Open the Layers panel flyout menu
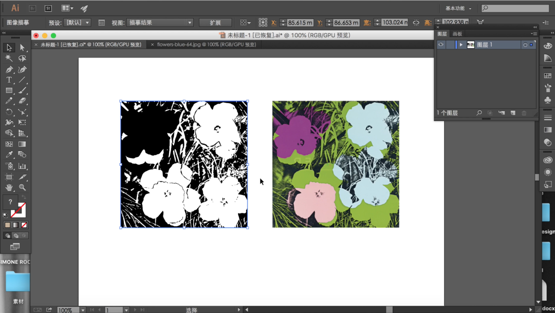 click(x=533, y=33)
